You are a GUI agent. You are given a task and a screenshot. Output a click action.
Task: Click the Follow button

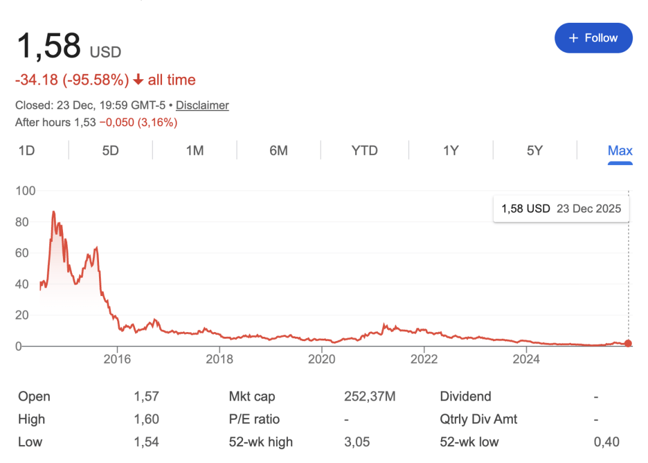click(593, 38)
